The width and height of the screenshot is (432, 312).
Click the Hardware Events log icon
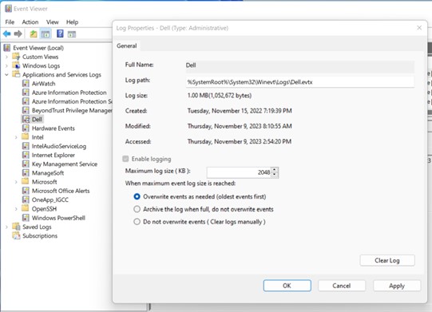(26, 128)
